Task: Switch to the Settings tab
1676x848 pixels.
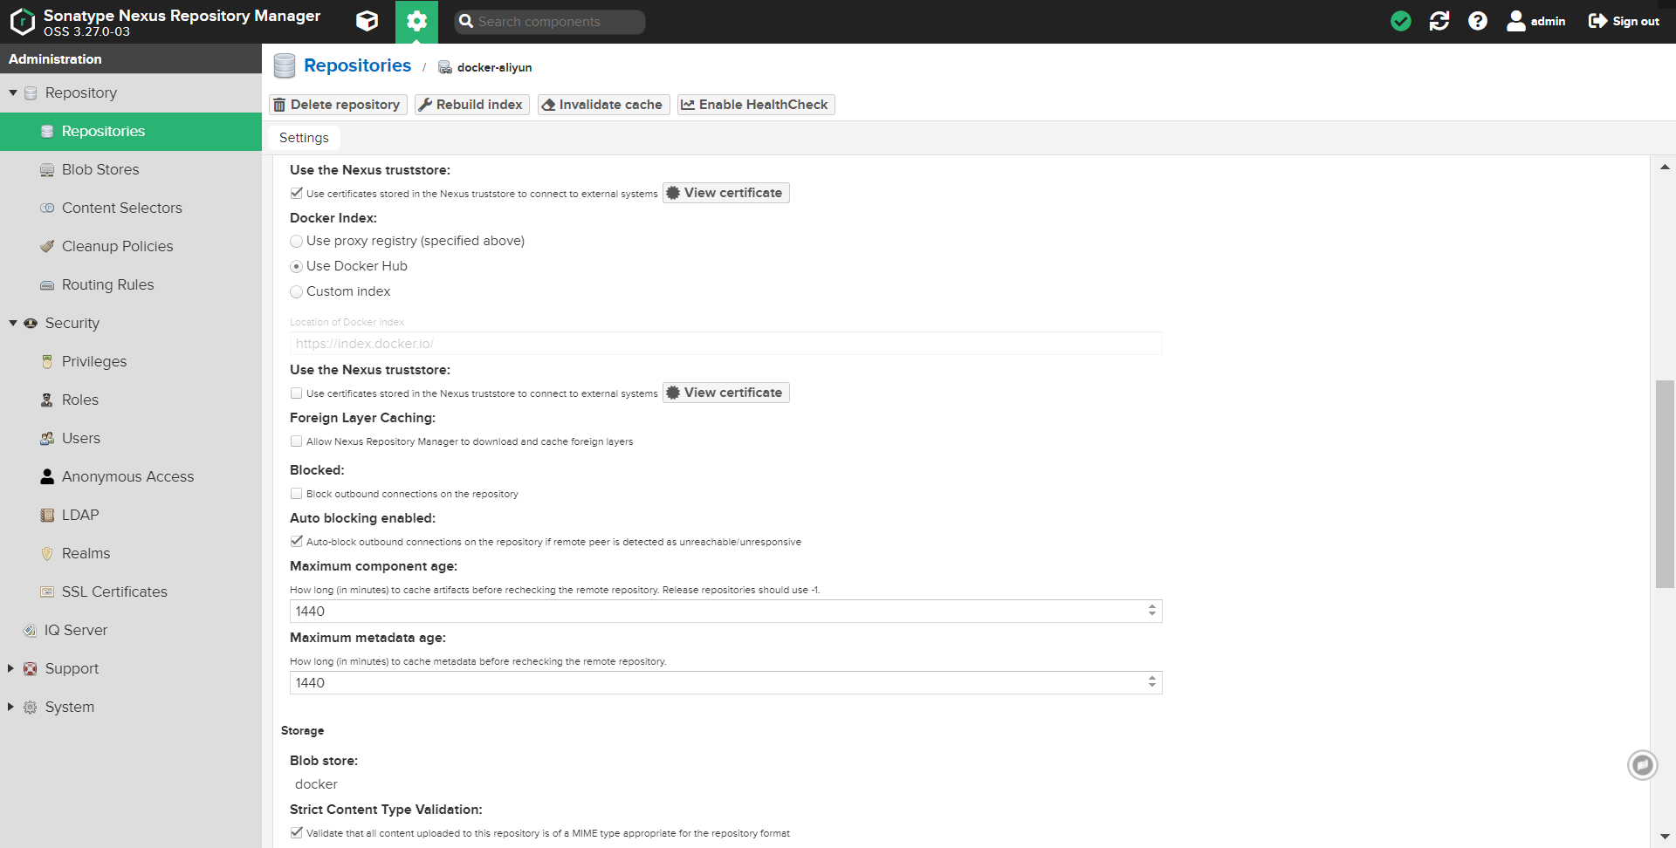Action: pyautogui.click(x=303, y=137)
